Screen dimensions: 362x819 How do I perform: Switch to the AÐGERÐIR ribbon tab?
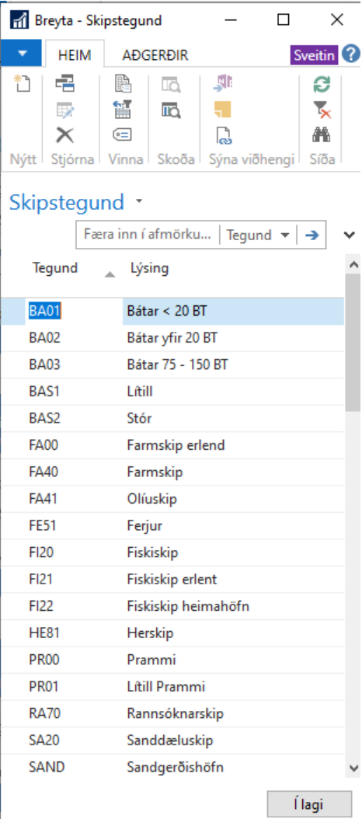tap(155, 55)
